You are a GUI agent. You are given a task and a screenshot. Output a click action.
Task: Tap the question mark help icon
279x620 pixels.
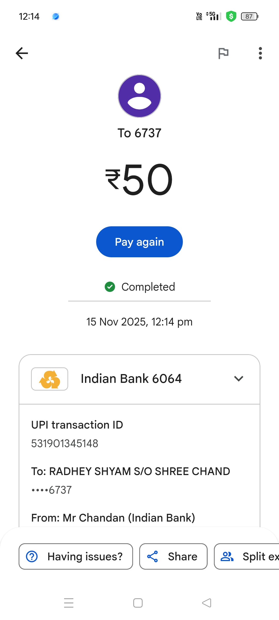32,556
